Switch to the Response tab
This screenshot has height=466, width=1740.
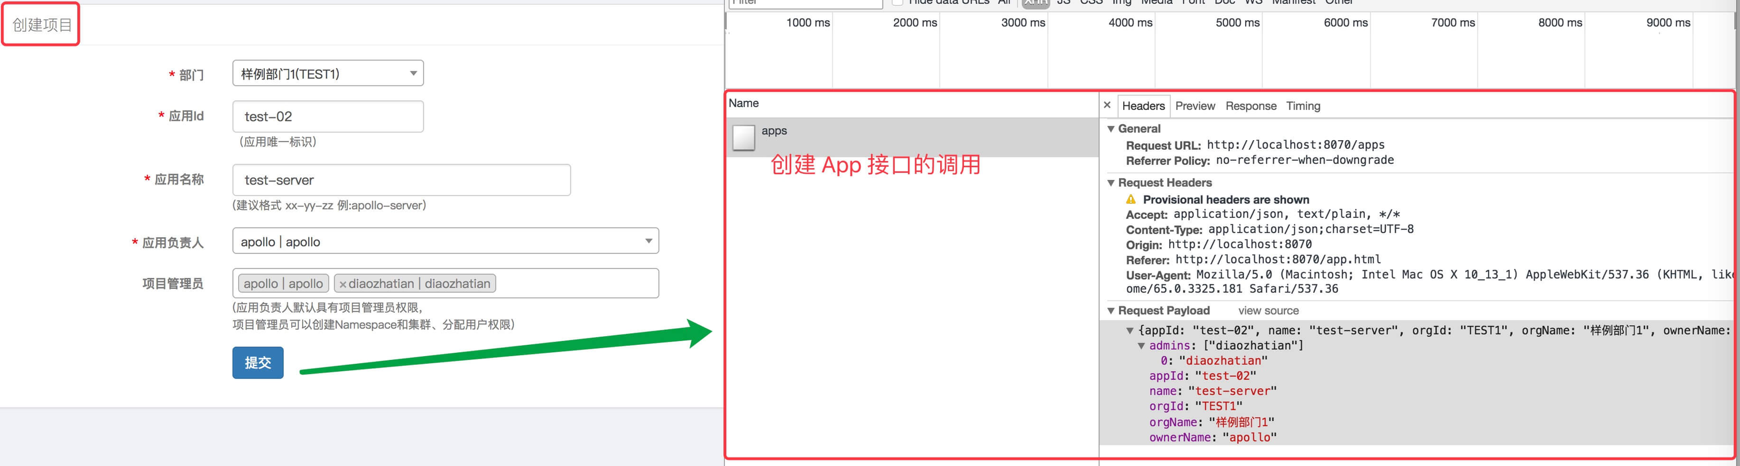pos(1251,106)
